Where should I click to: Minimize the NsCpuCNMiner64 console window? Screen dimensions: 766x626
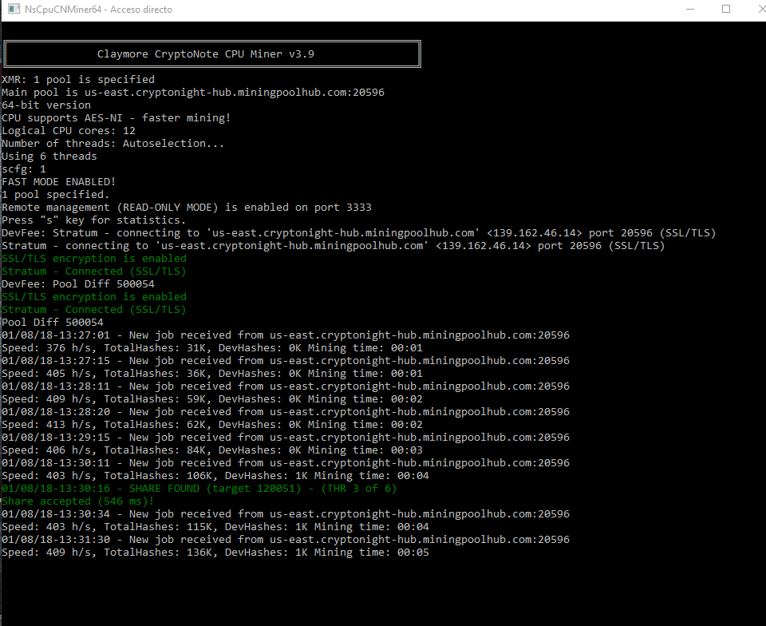[x=690, y=10]
